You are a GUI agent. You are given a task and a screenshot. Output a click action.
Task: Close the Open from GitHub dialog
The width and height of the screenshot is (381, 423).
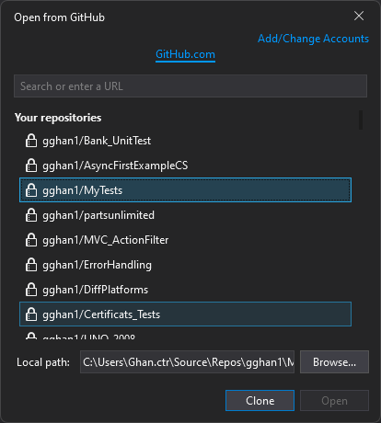(x=359, y=16)
